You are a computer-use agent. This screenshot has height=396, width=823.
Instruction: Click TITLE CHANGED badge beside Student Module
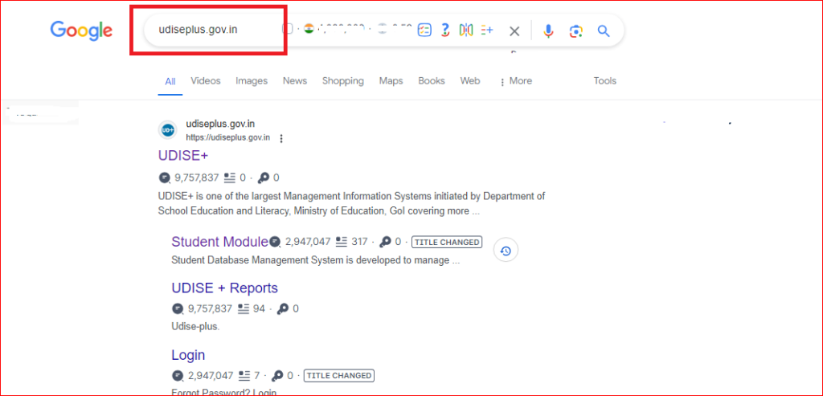point(447,243)
